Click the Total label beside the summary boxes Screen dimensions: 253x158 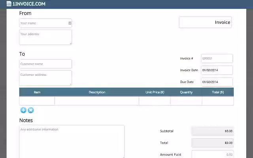[x=164, y=143]
